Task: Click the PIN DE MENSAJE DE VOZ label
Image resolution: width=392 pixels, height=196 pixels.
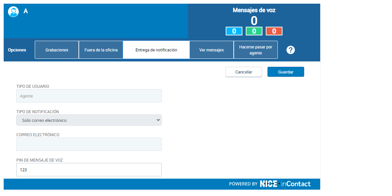Action: pos(39,160)
